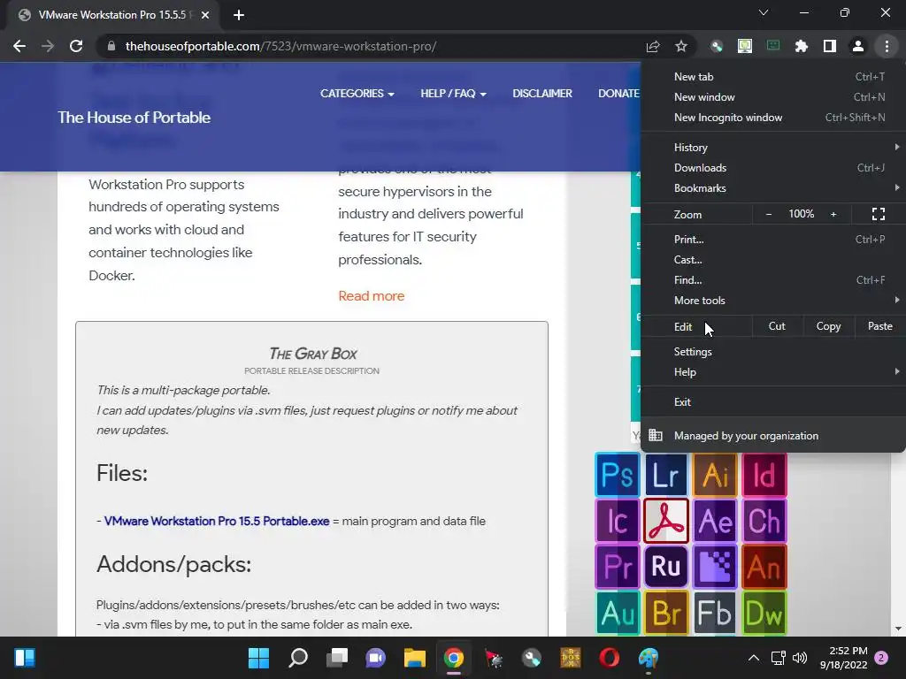Screen dimensions: 906x679
Task: Click the After Effects Ae icon
Action: coord(715,521)
